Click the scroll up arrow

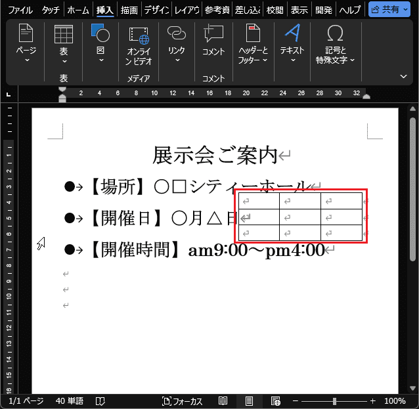pyautogui.click(x=412, y=109)
